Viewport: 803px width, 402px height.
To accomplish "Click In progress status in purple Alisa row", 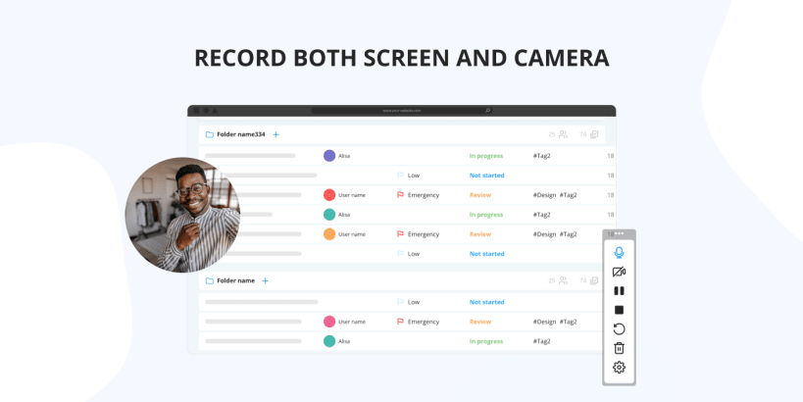I will pyautogui.click(x=486, y=156).
